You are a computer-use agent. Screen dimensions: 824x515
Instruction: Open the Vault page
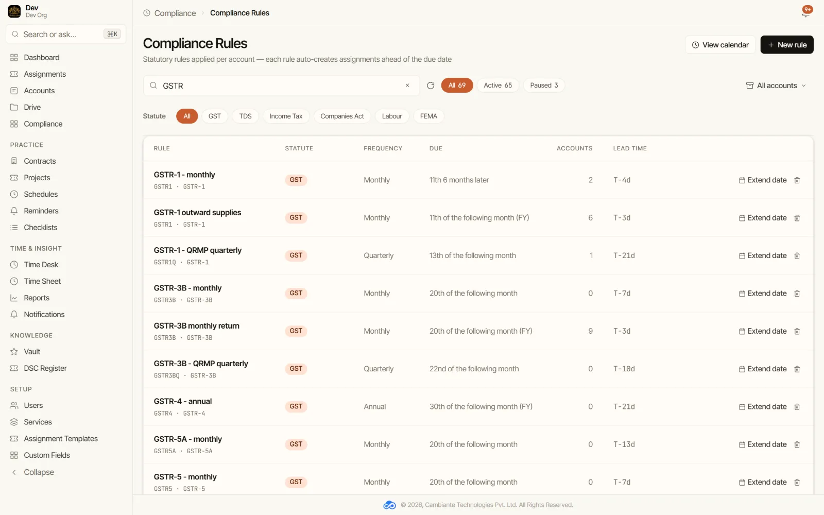click(x=32, y=352)
